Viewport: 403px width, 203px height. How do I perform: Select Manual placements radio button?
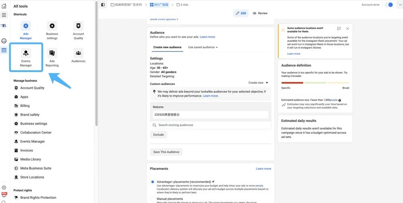(152, 199)
